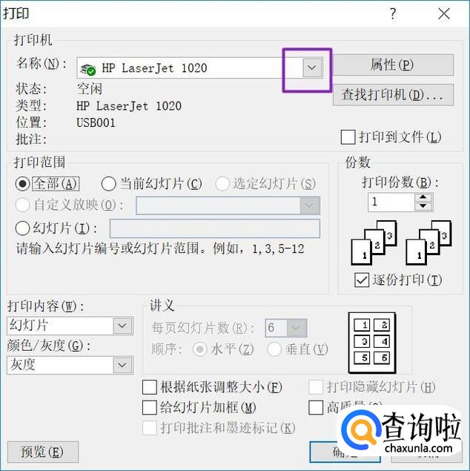Click the collated pages preview icon
This screenshot has height=471, width=470.
click(x=374, y=243)
